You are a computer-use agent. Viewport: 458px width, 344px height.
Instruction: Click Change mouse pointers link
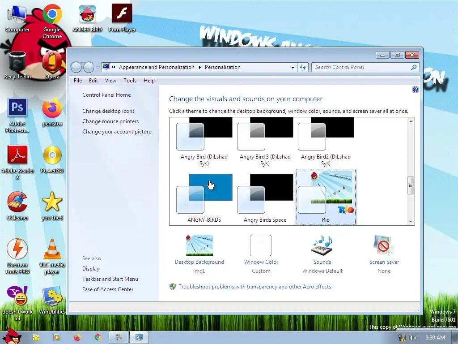(x=110, y=121)
